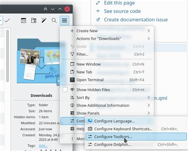Click the "Just now" accessed value
The image size is (188, 151).
45,129
